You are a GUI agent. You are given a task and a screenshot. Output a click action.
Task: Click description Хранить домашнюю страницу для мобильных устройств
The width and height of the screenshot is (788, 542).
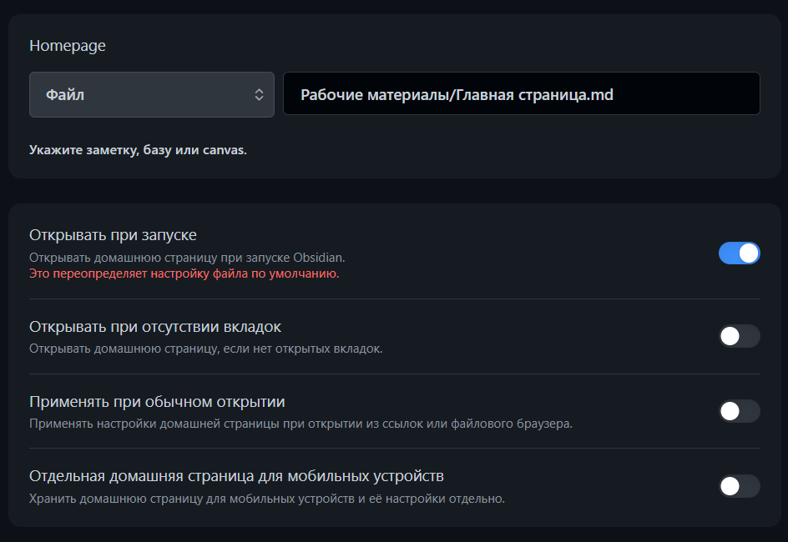(267, 499)
